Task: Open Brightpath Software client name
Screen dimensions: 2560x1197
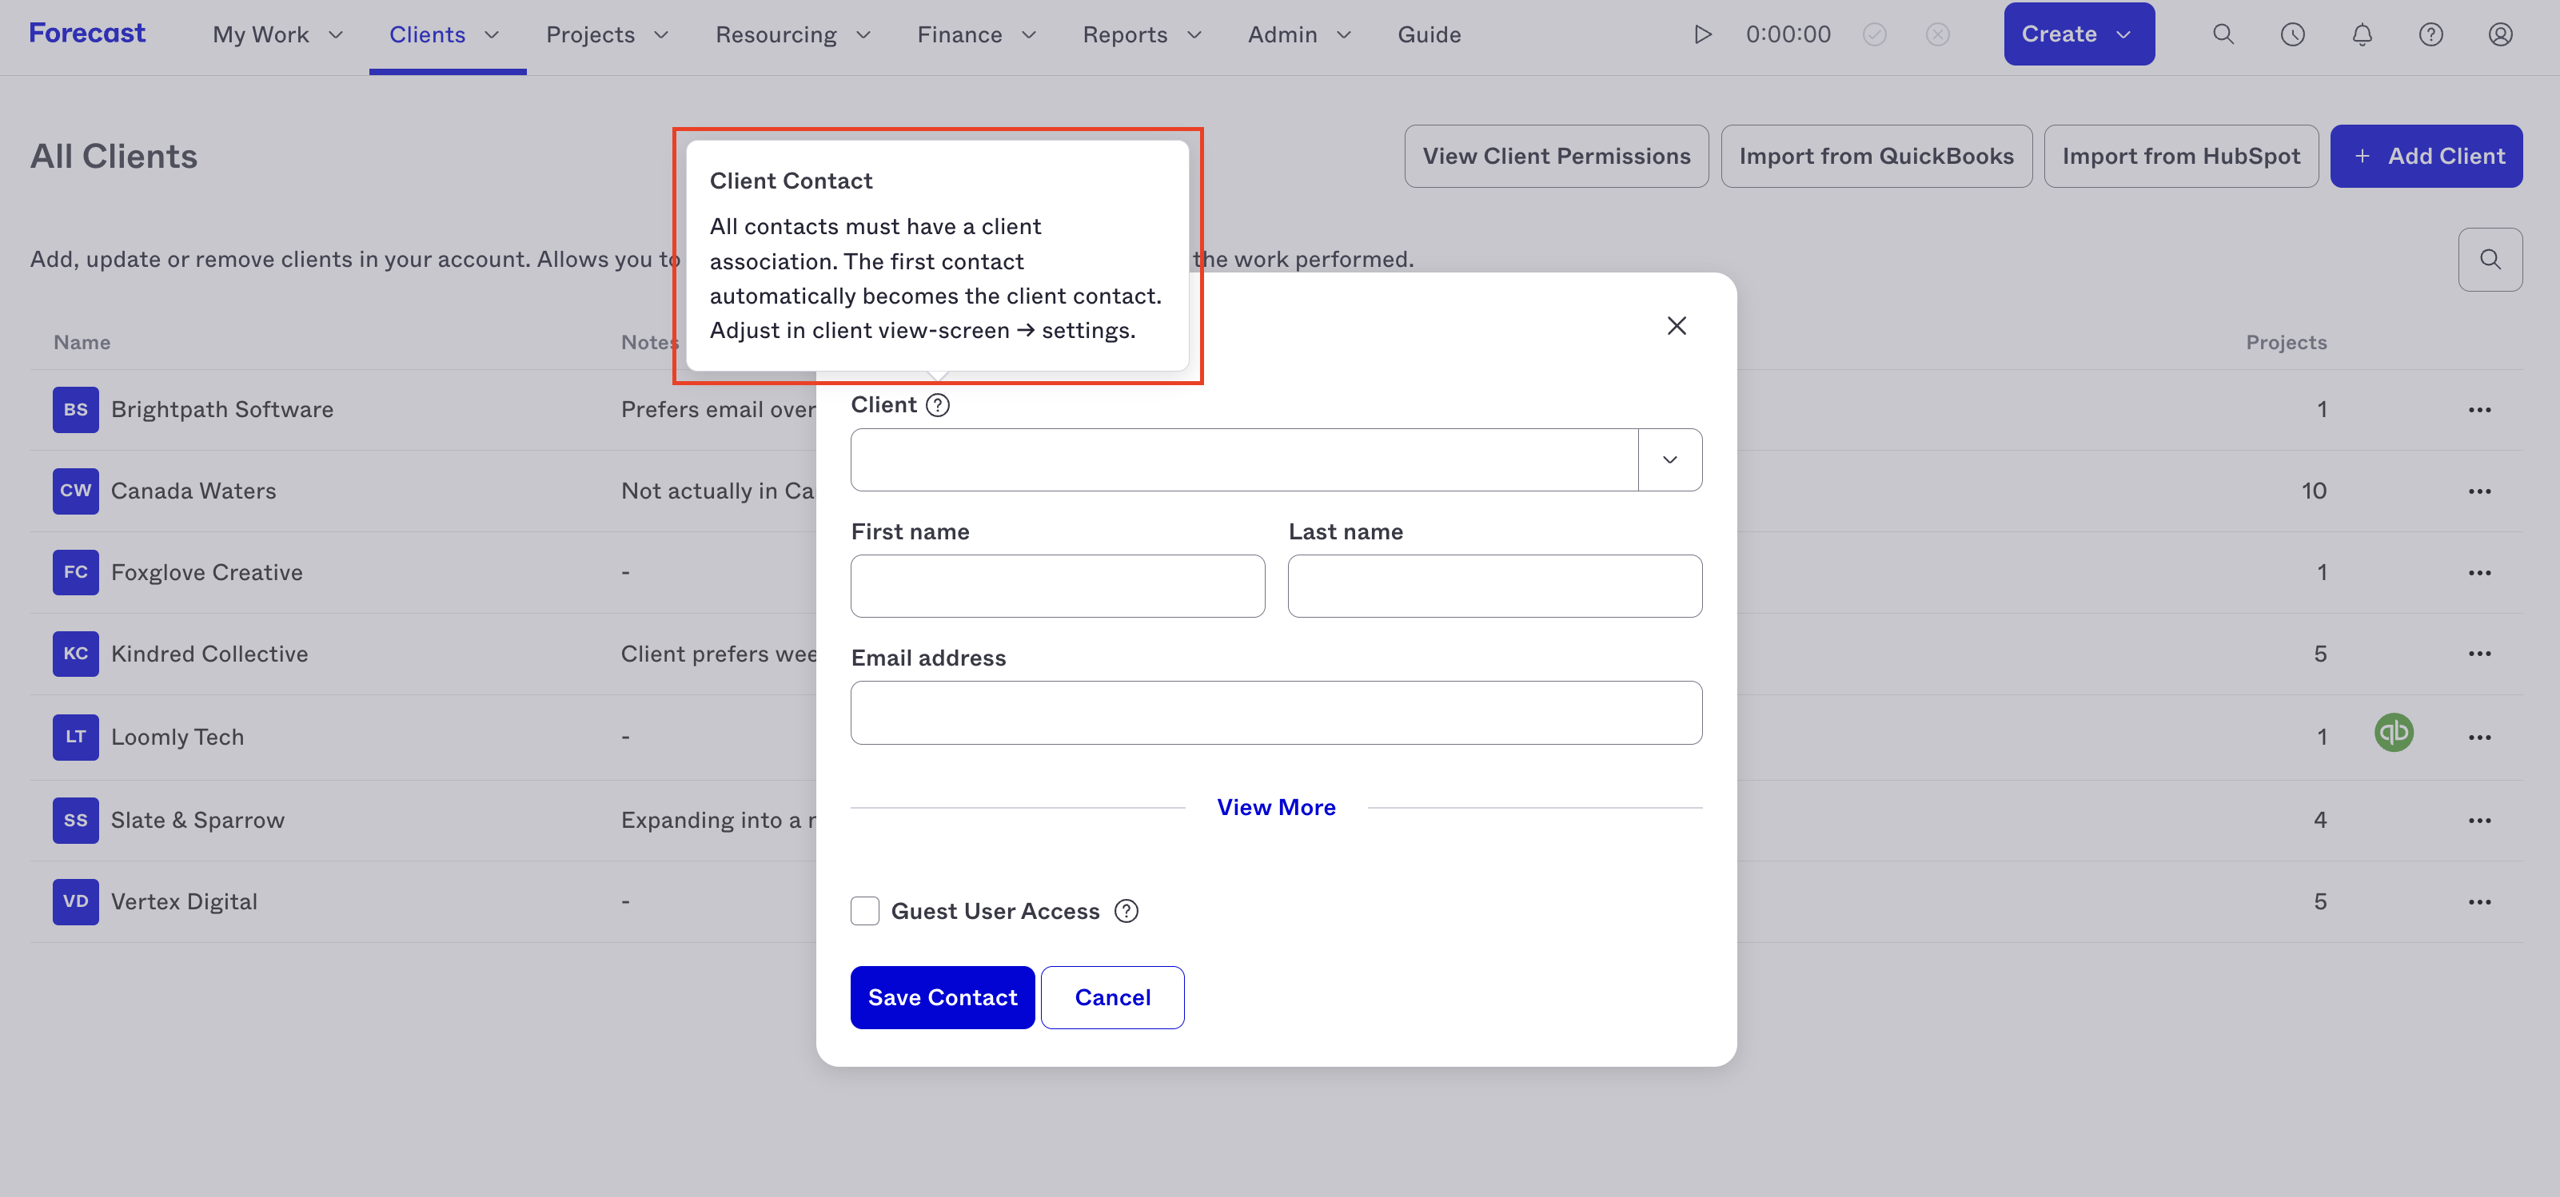Action: click(x=222, y=409)
